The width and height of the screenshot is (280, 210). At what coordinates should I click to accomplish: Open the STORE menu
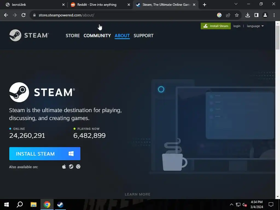pyautogui.click(x=73, y=36)
